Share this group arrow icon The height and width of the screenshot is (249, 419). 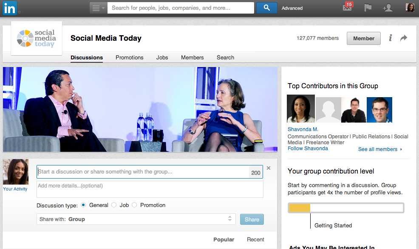click(x=404, y=38)
